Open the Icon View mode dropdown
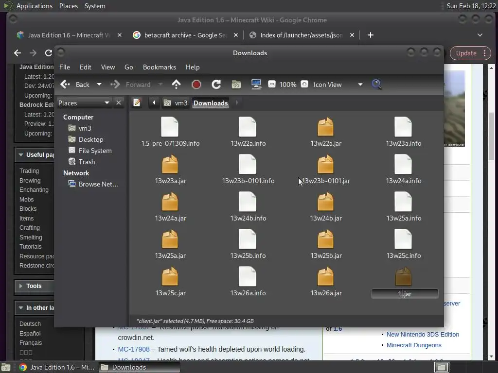Screen dimensions: 498x373 point(338,85)
